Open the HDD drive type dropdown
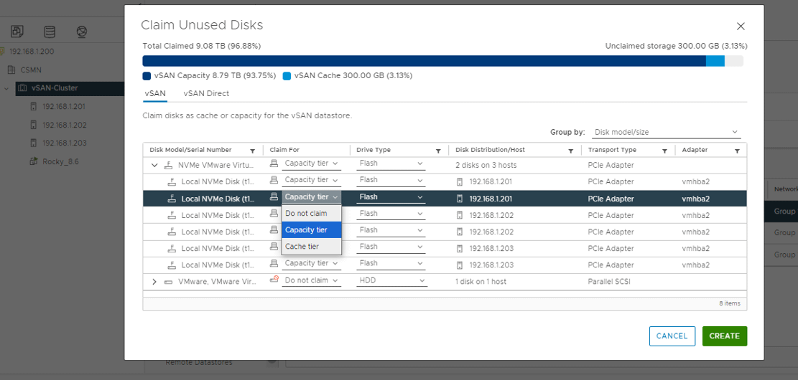Viewport: 798px width, 380px height. [391, 280]
